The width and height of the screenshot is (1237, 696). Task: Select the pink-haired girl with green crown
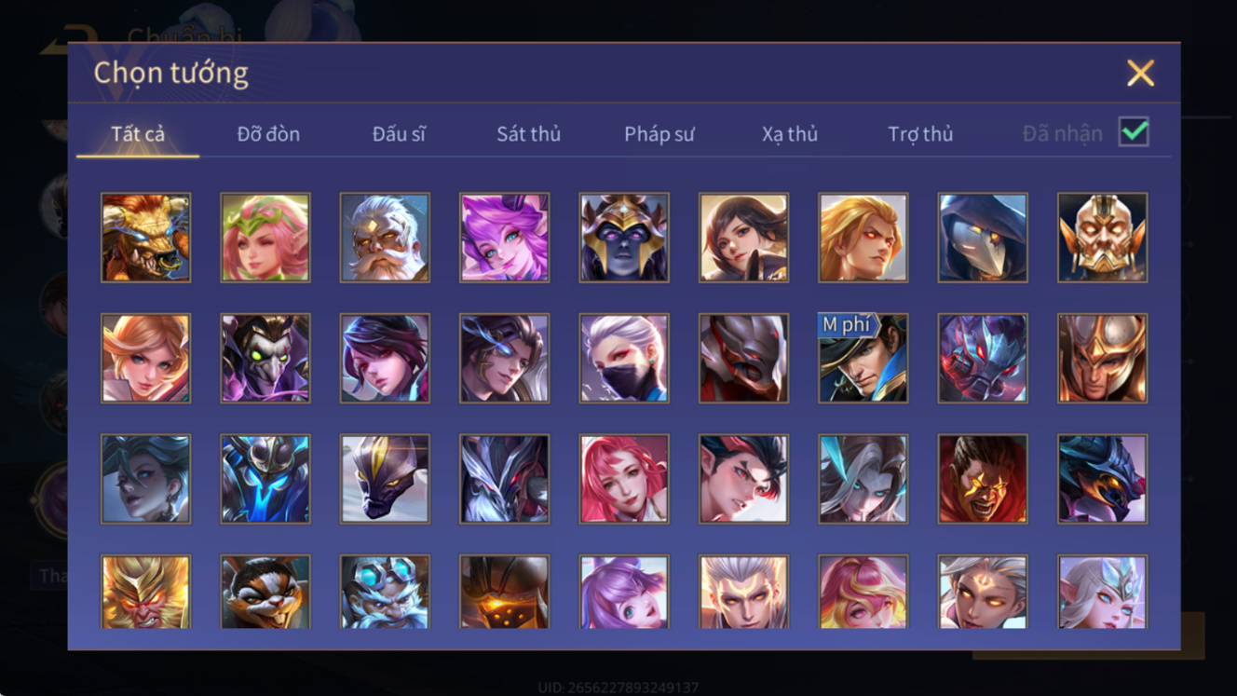click(x=265, y=238)
